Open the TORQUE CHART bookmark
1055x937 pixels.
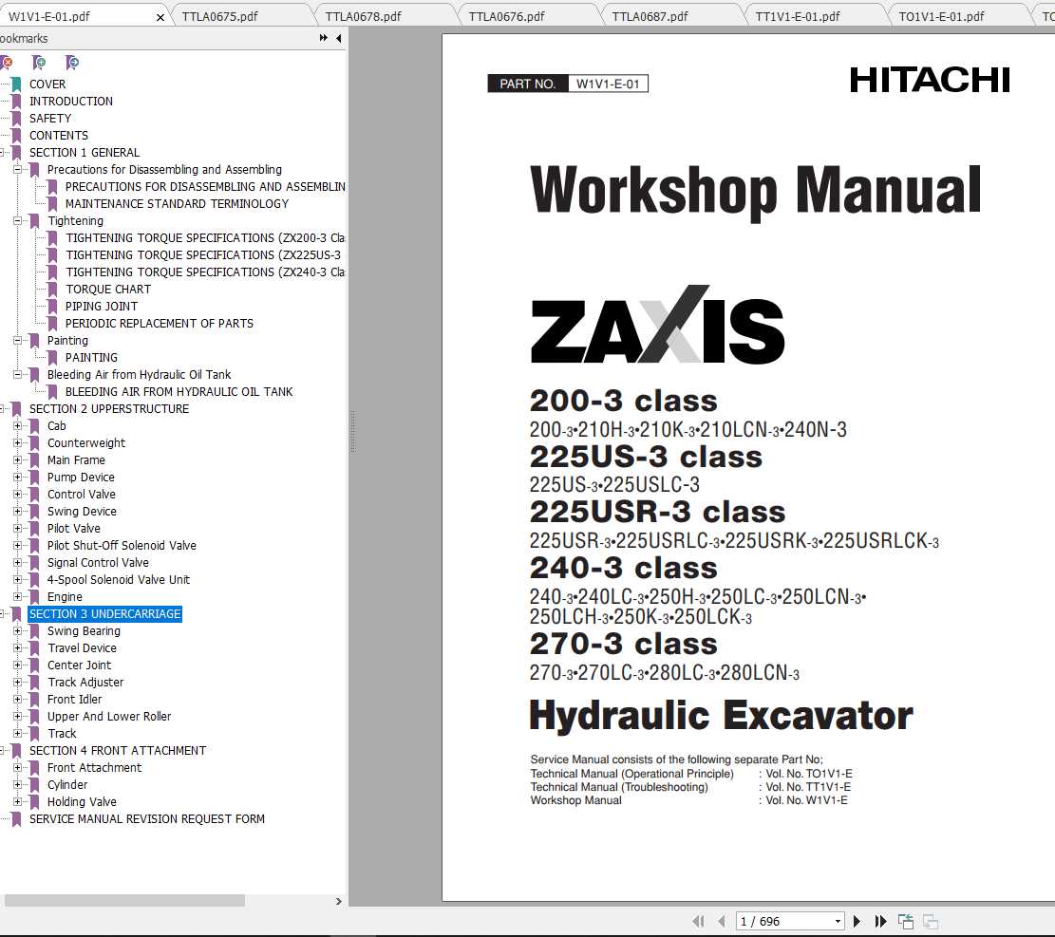pos(108,290)
